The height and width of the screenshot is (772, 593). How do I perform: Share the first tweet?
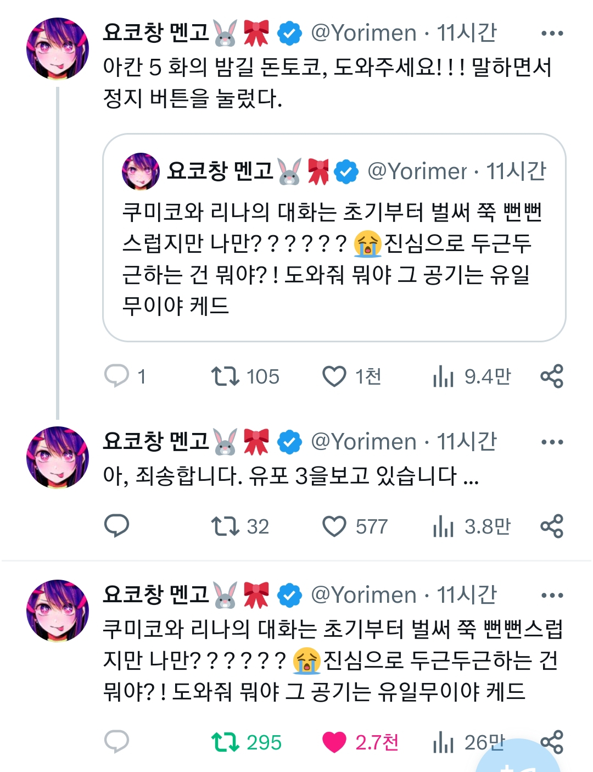[x=552, y=376]
